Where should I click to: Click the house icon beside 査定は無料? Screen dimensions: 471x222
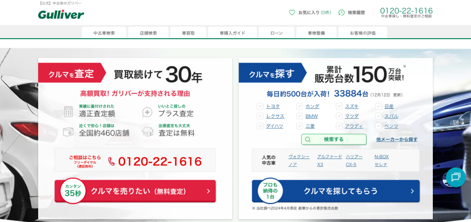(x=147, y=131)
